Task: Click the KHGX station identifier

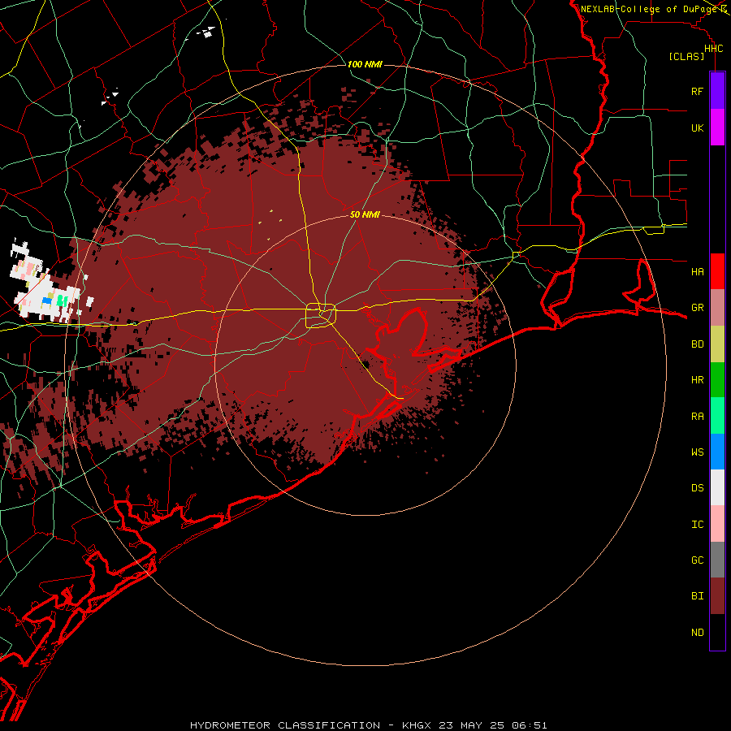Action: click(x=417, y=725)
